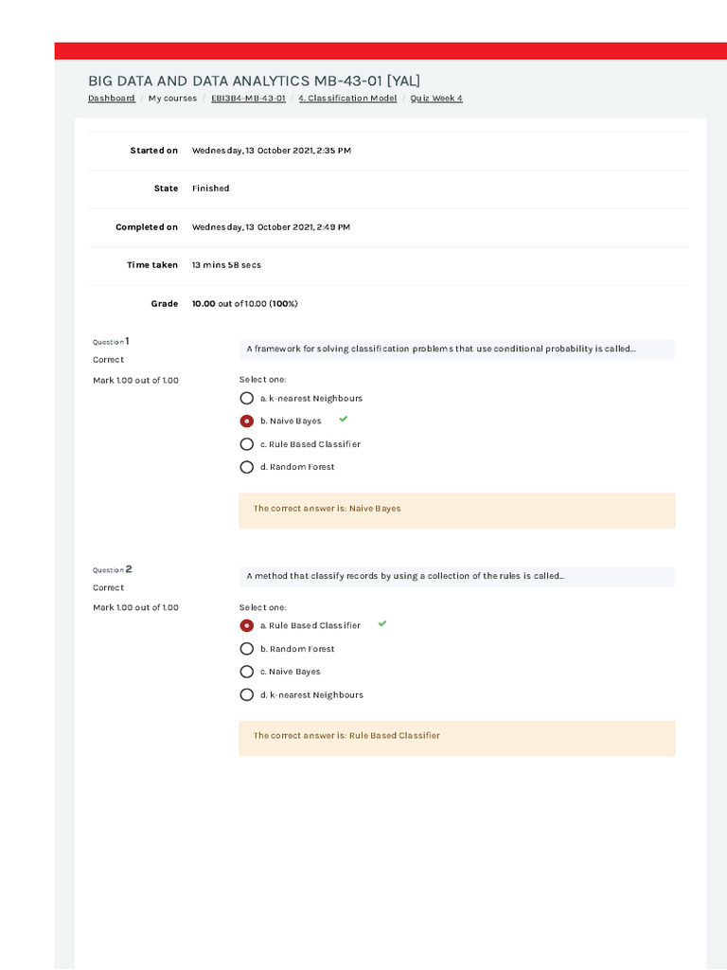Go to EBI3B4-MB-43-01 course link
727x970 pixels.
coord(248,99)
